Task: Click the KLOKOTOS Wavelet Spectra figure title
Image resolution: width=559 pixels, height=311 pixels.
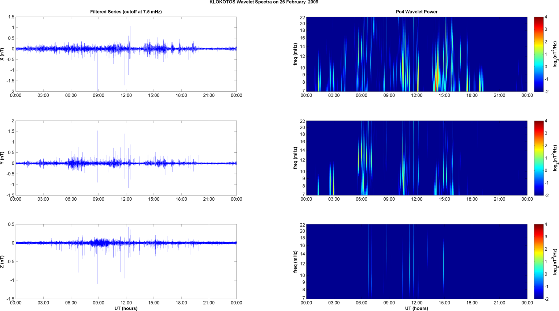Action: pos(263,2)
